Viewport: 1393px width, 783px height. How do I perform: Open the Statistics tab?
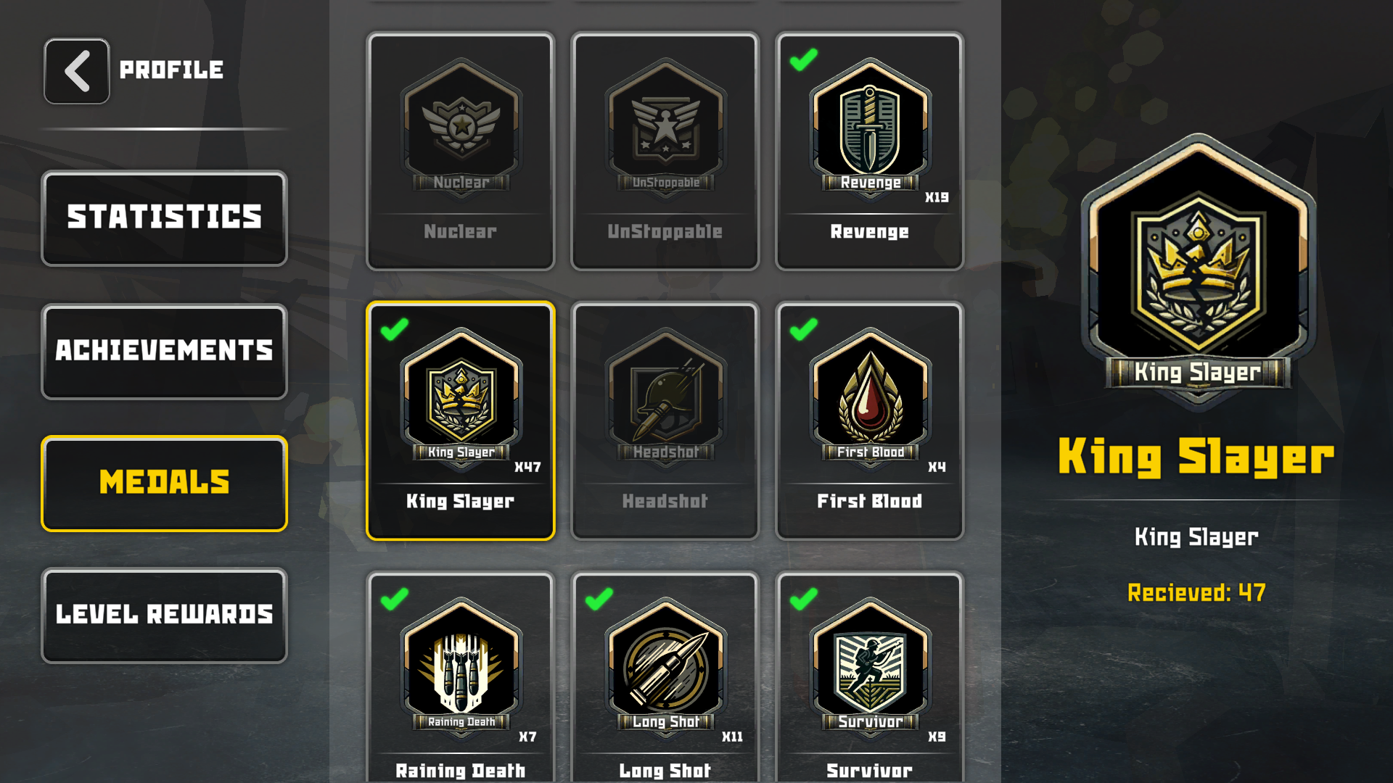tap(165, 218)
